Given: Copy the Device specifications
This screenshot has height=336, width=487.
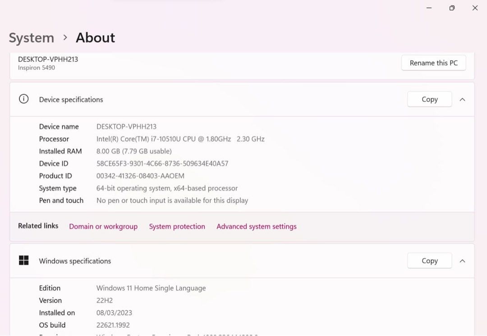Looking at the screenshot, I should (430, 99).
